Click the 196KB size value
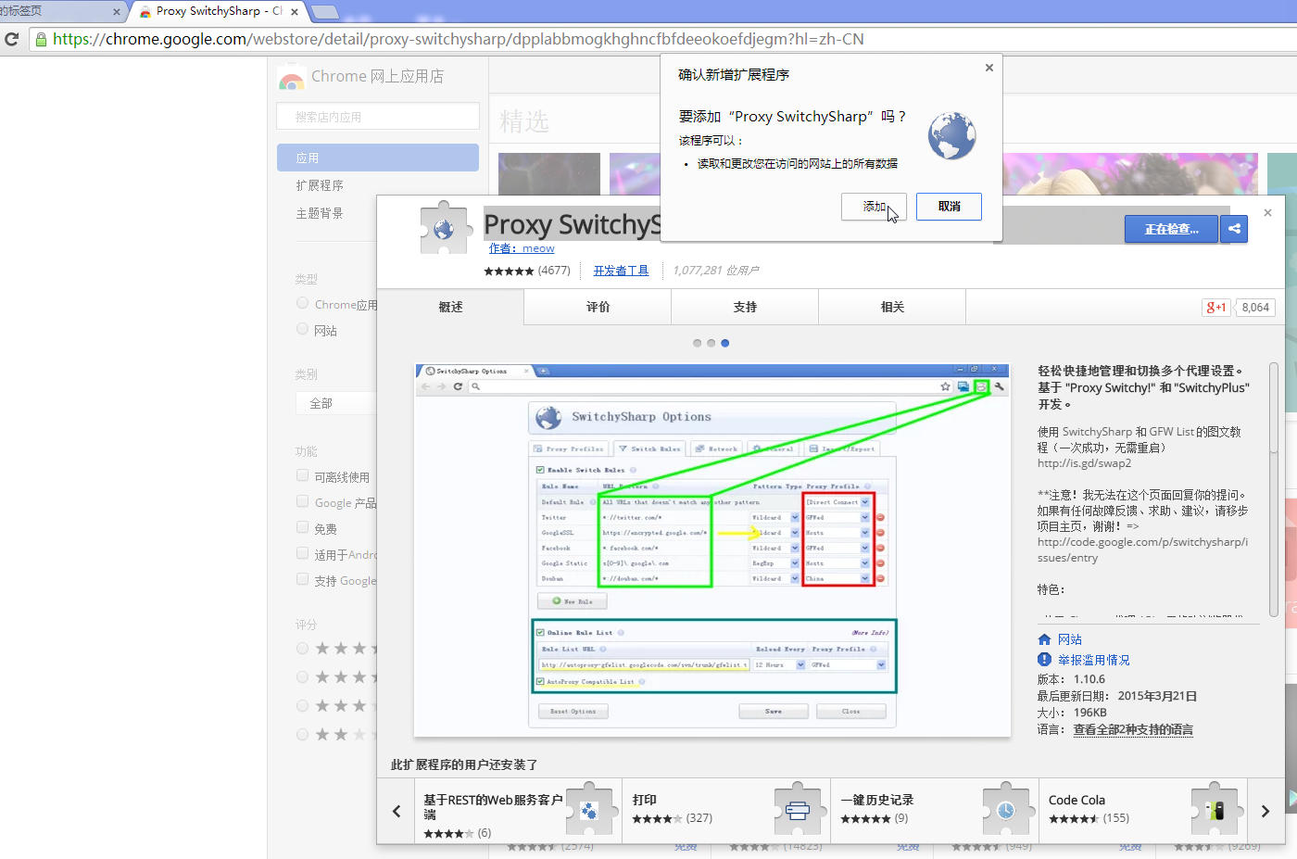 point(1090,713)
